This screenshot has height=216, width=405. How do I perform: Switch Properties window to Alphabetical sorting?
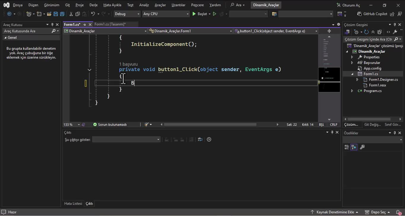[x=354, y=147]
